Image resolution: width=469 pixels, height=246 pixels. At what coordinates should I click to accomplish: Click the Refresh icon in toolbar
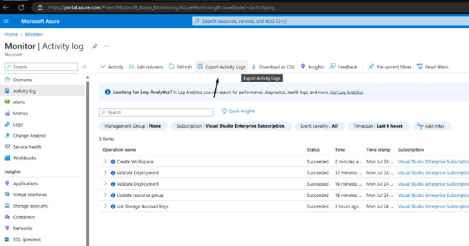[x=171, y=67]
